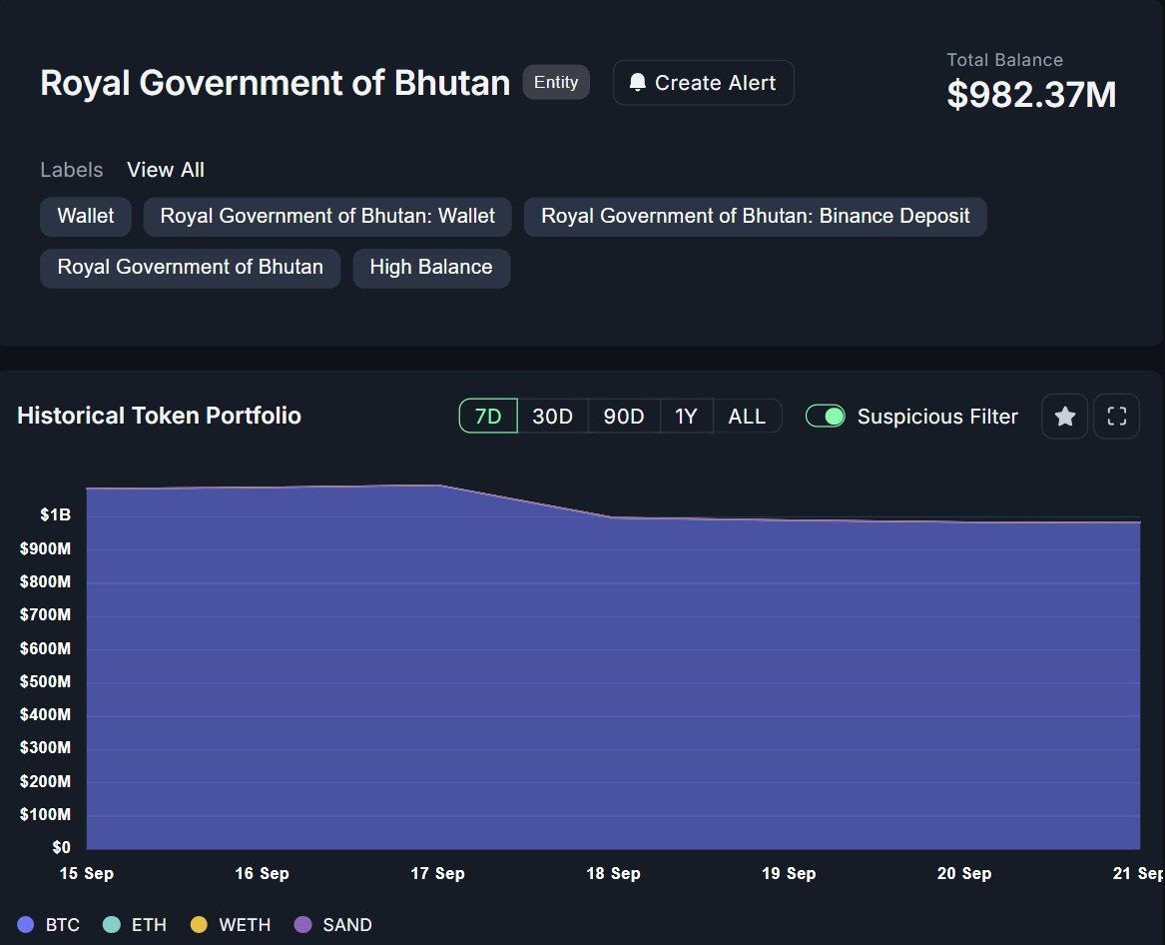Select the 1Y time range
The width and height of the screenshot is (1165, 945).
(x=686, y=417)
